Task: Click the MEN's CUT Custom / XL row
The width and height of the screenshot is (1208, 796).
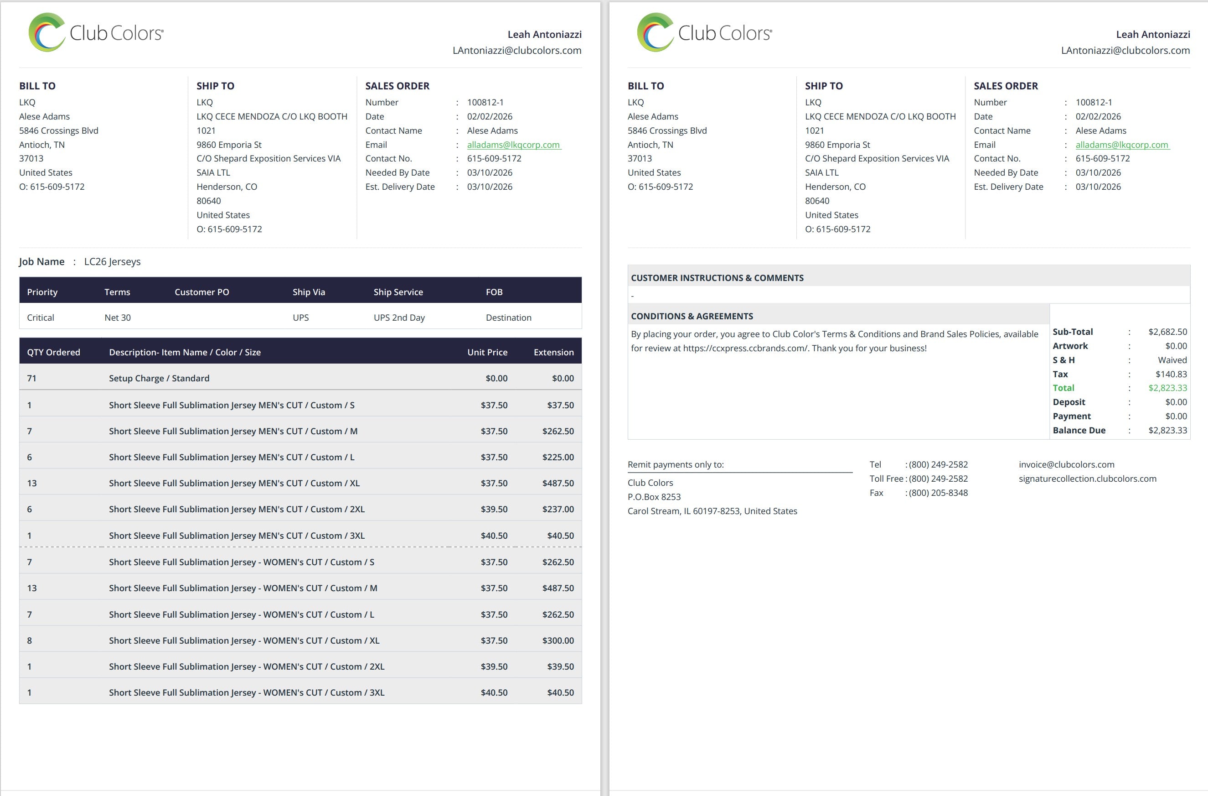Action: click(x=234, y=483)
